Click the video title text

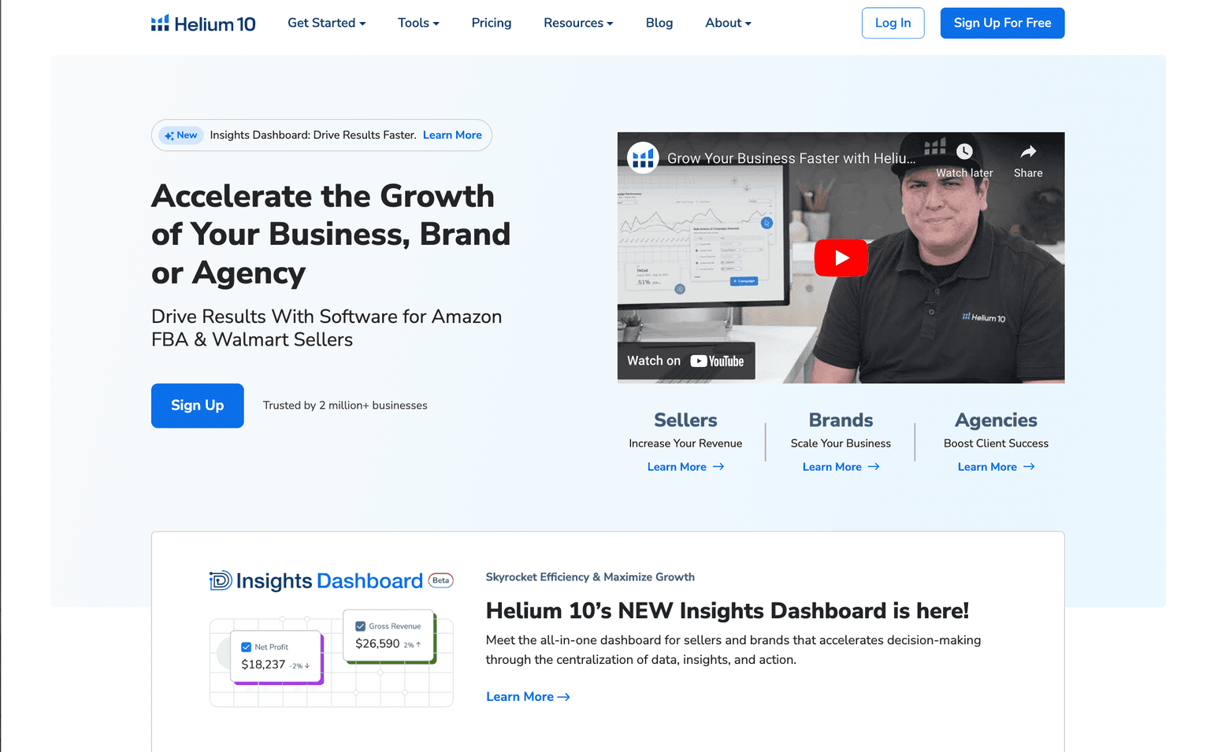[791, 158]
